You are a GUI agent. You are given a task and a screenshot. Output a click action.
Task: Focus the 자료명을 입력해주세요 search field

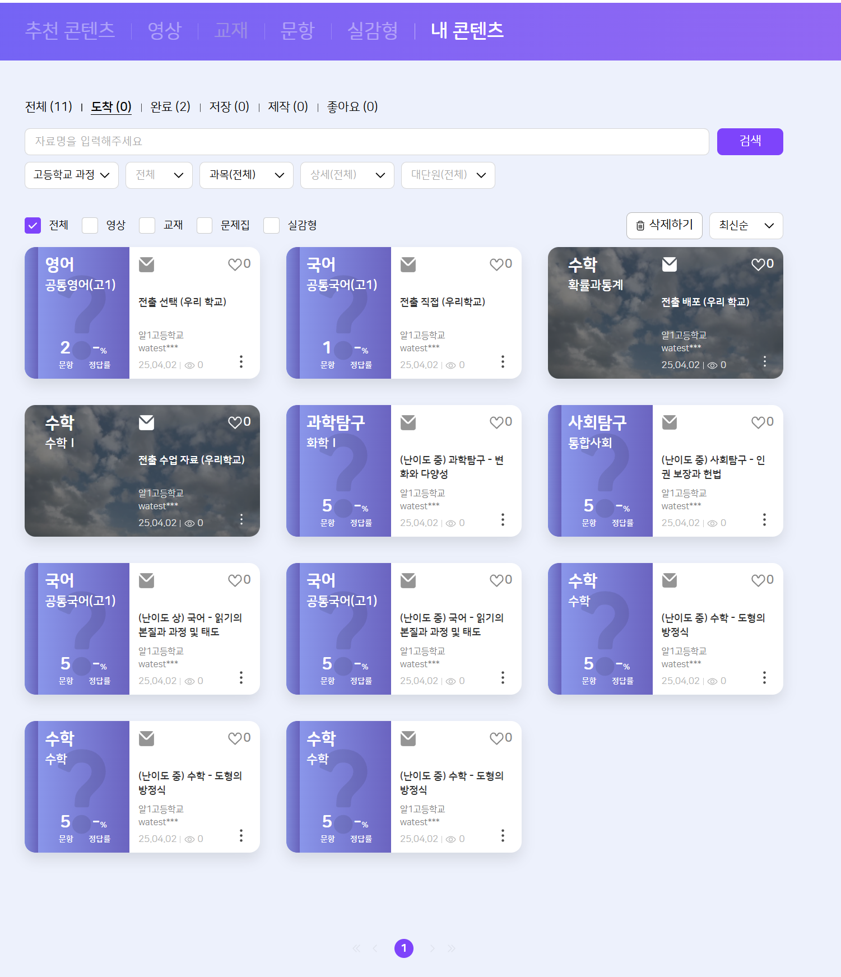coord(366,142)
